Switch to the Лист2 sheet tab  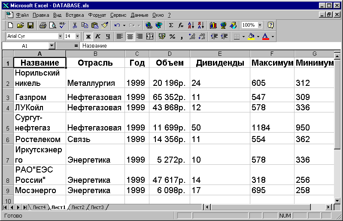78,207
